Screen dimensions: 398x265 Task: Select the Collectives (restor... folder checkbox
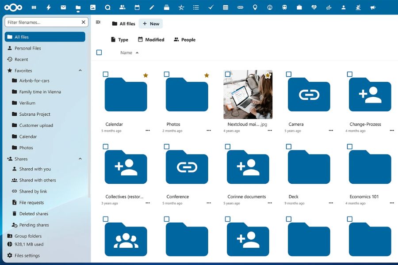(106, 147)
